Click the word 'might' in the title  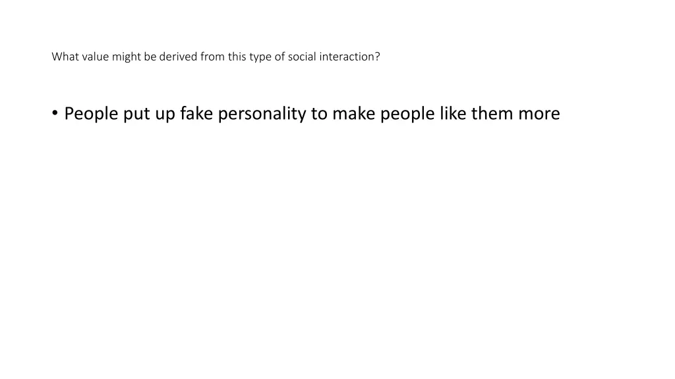[127, 57]
